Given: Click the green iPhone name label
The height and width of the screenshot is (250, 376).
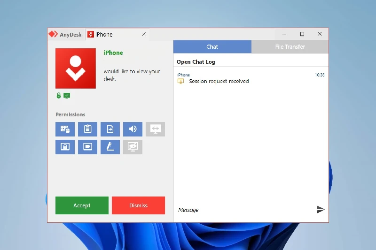Looking at the screenshot, I should [x=113, y=53].
